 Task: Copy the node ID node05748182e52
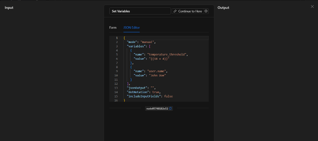click(x=170, y=109)
